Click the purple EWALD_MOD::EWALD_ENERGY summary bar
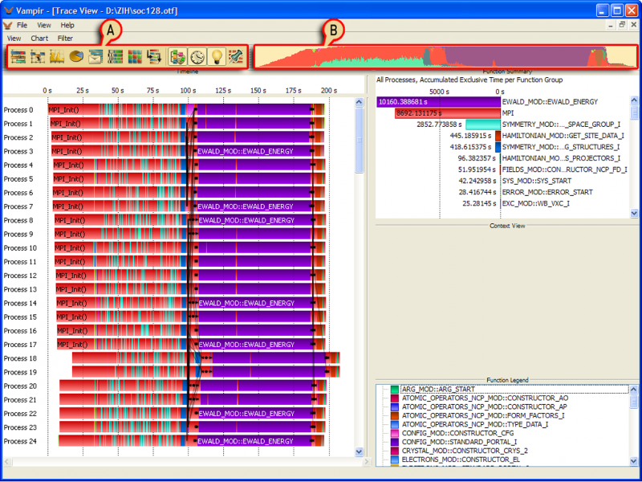This screenshot has height=482, width=642. 438,102
